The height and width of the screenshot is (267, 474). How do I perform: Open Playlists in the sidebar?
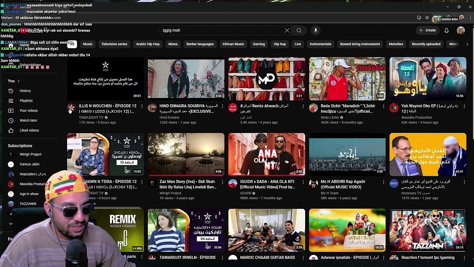click(x=26, y=101)
